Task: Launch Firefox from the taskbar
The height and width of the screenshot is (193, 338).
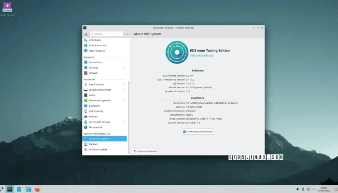Action: (x=38, y=189)
